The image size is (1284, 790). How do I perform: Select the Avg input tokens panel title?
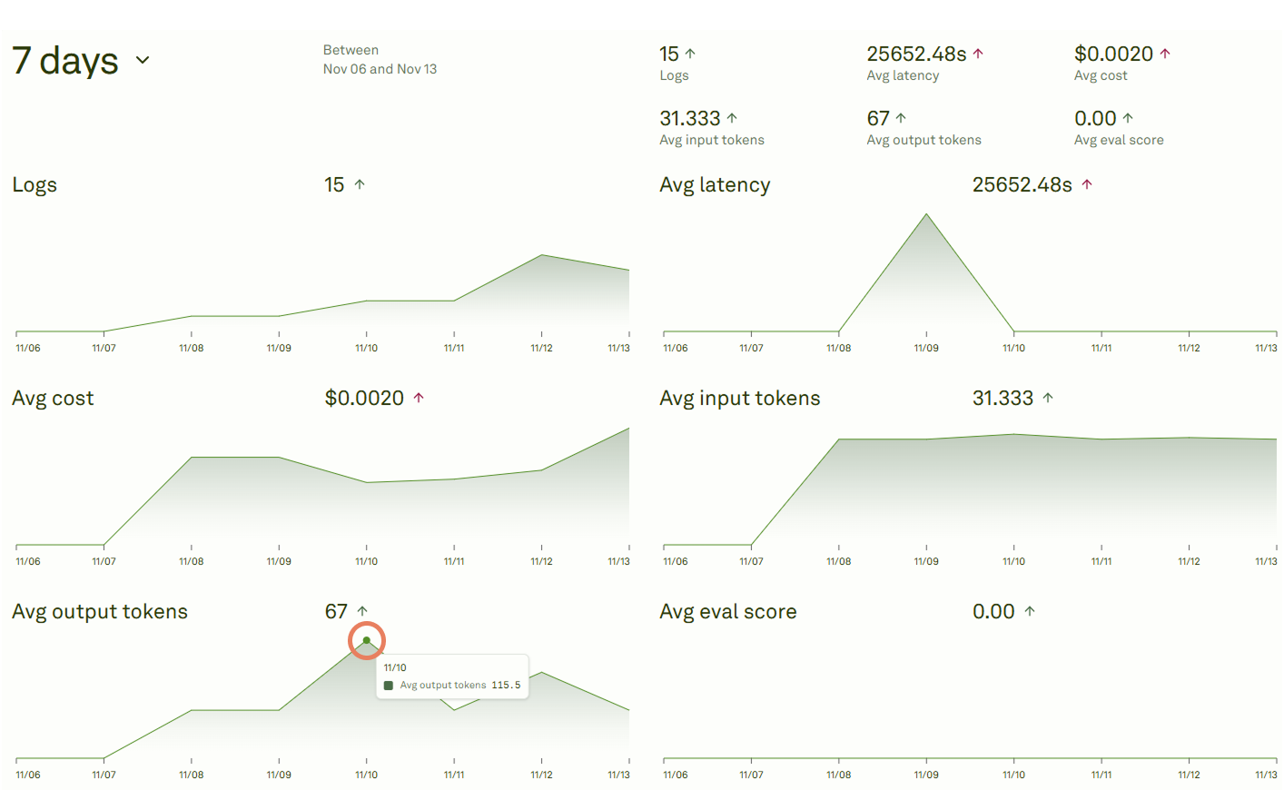(x=740, y=398)
